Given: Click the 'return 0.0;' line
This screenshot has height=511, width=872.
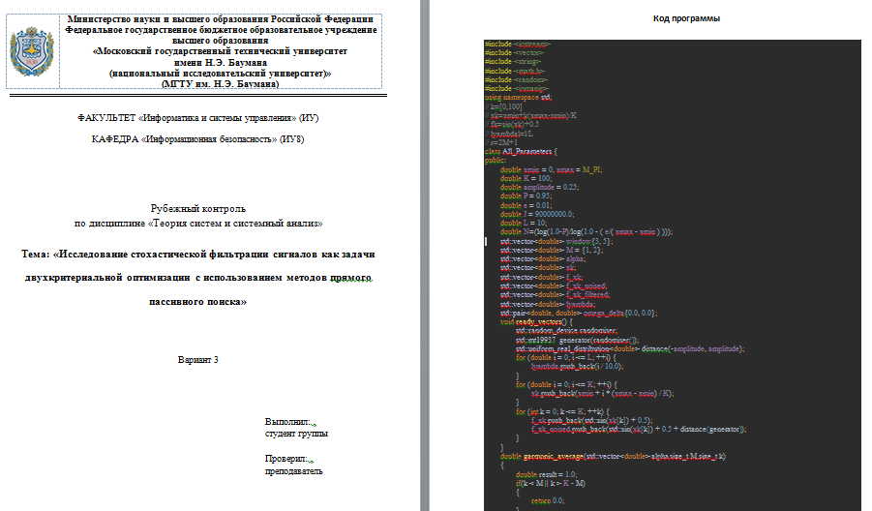Looking at the screenshot, I should point(548,501).
